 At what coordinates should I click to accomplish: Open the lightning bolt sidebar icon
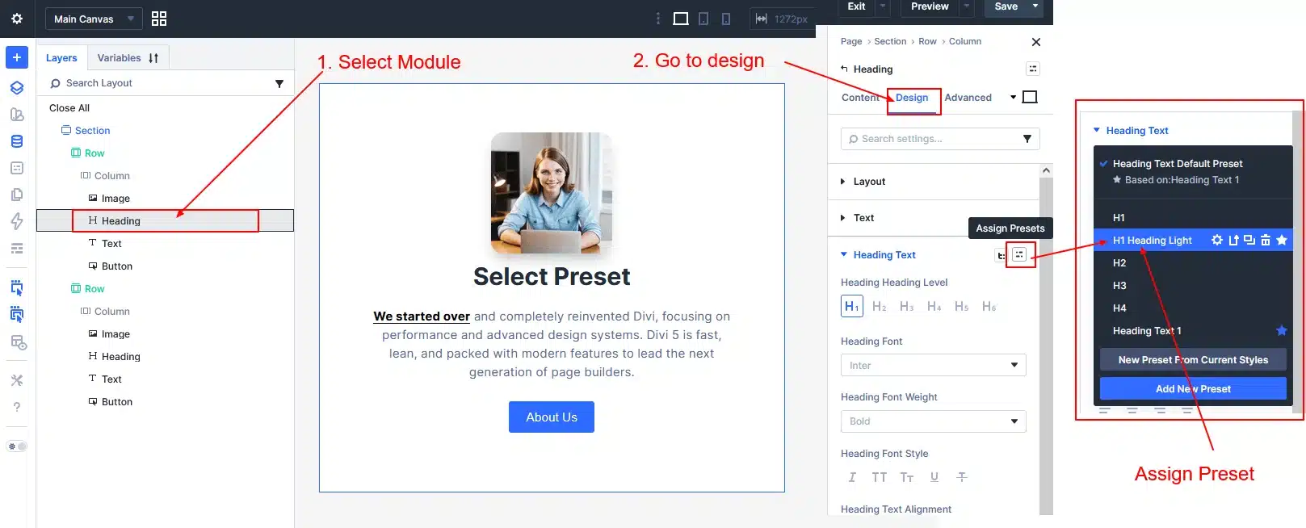[x=17, y=221]
